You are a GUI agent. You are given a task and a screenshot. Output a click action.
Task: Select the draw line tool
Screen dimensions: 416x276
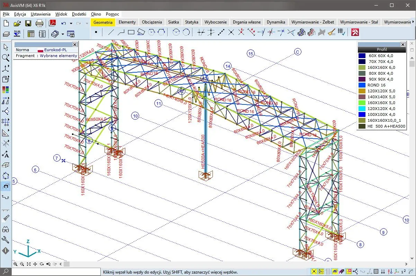tap(111, 33)
